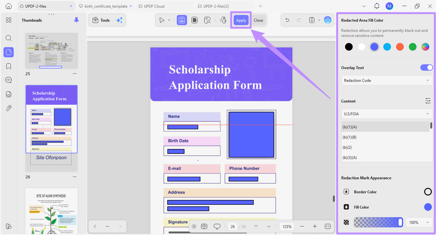
Task: Open the U.S.FOIA content dropdown
Action: [387, 114]
